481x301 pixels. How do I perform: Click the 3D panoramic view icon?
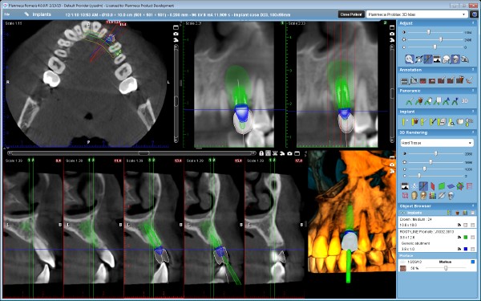pos(464,101)
